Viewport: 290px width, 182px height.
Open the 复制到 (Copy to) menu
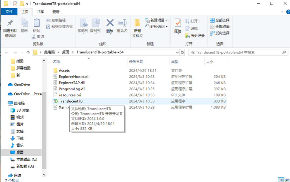[95, 26]
